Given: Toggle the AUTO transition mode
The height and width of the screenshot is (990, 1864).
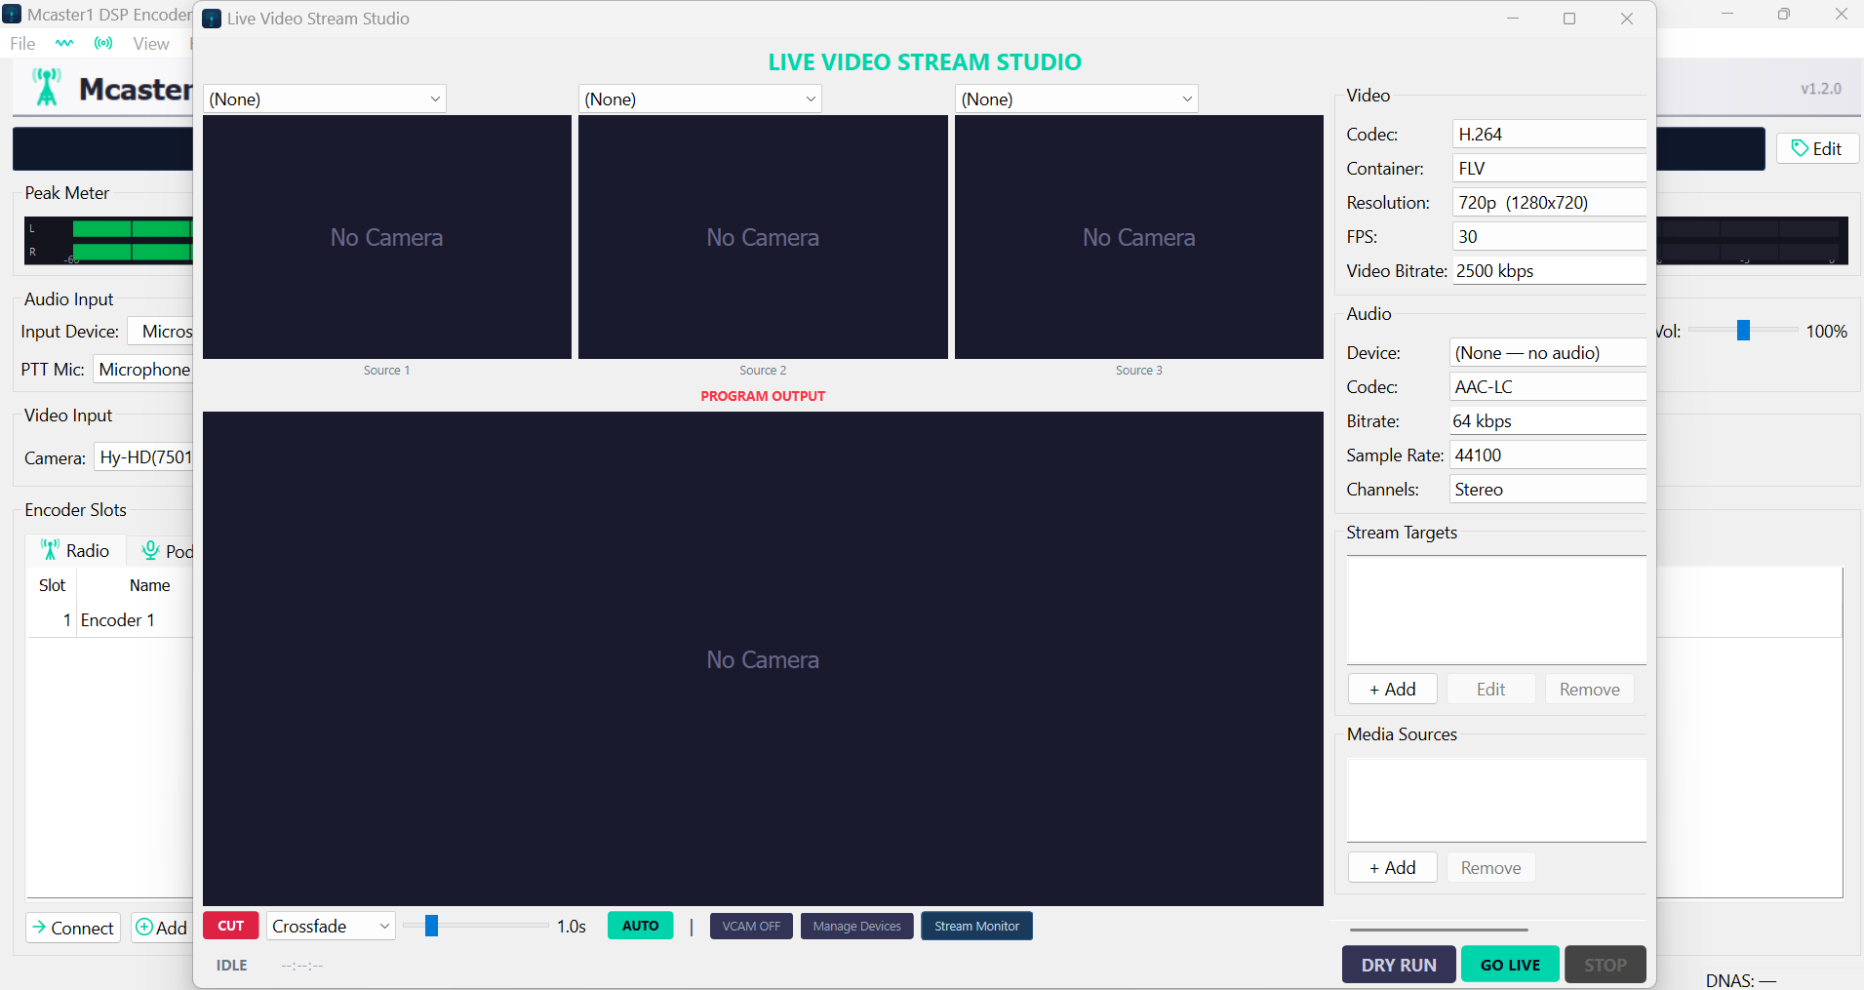Looking at the screenshot, I should point(639,925).
